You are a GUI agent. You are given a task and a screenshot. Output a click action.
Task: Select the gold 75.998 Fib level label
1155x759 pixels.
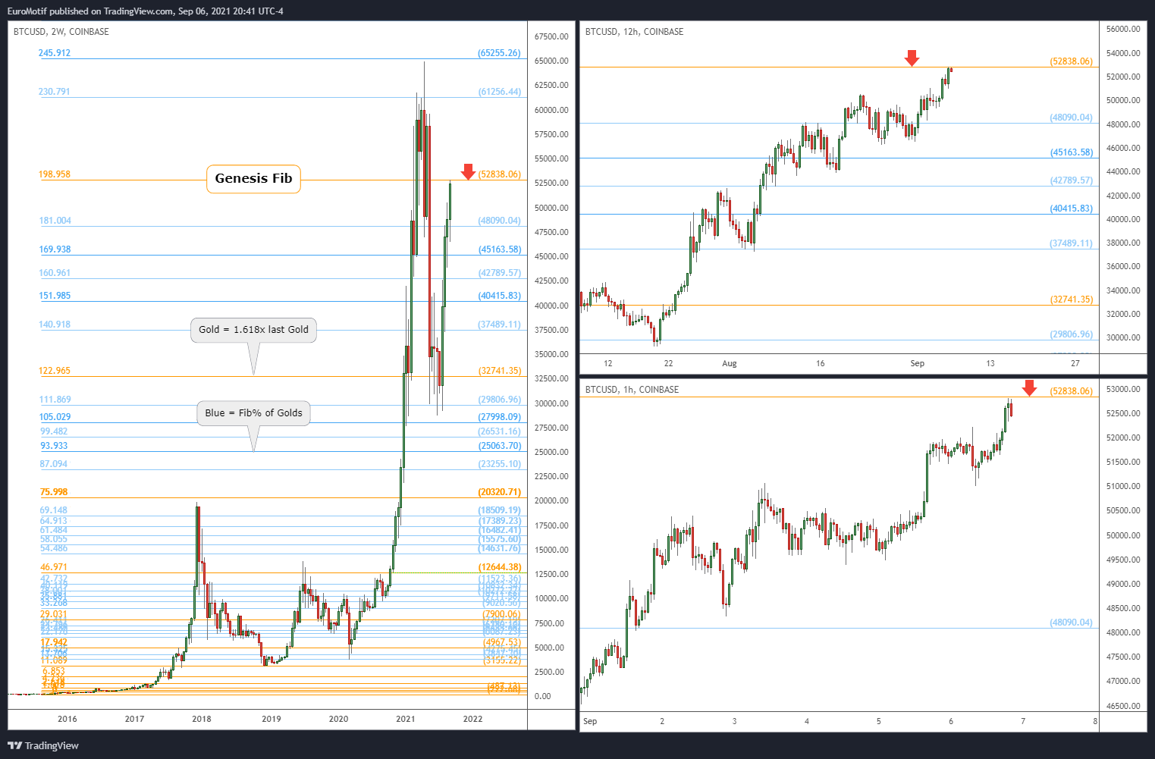[54, 492]
